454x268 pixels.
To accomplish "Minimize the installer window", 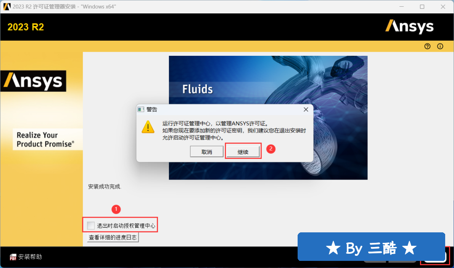I will (x=401, y=6).
